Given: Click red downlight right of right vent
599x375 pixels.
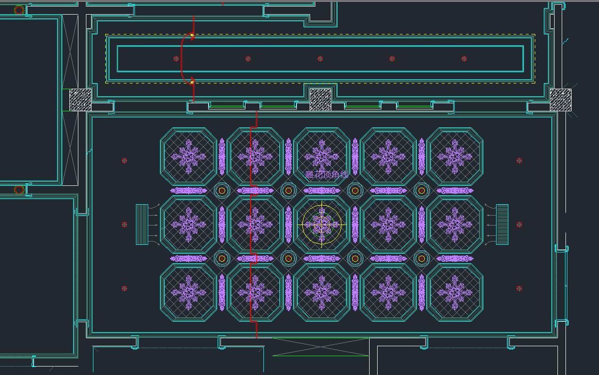Looking at the screenshot, I should (519, 225).
